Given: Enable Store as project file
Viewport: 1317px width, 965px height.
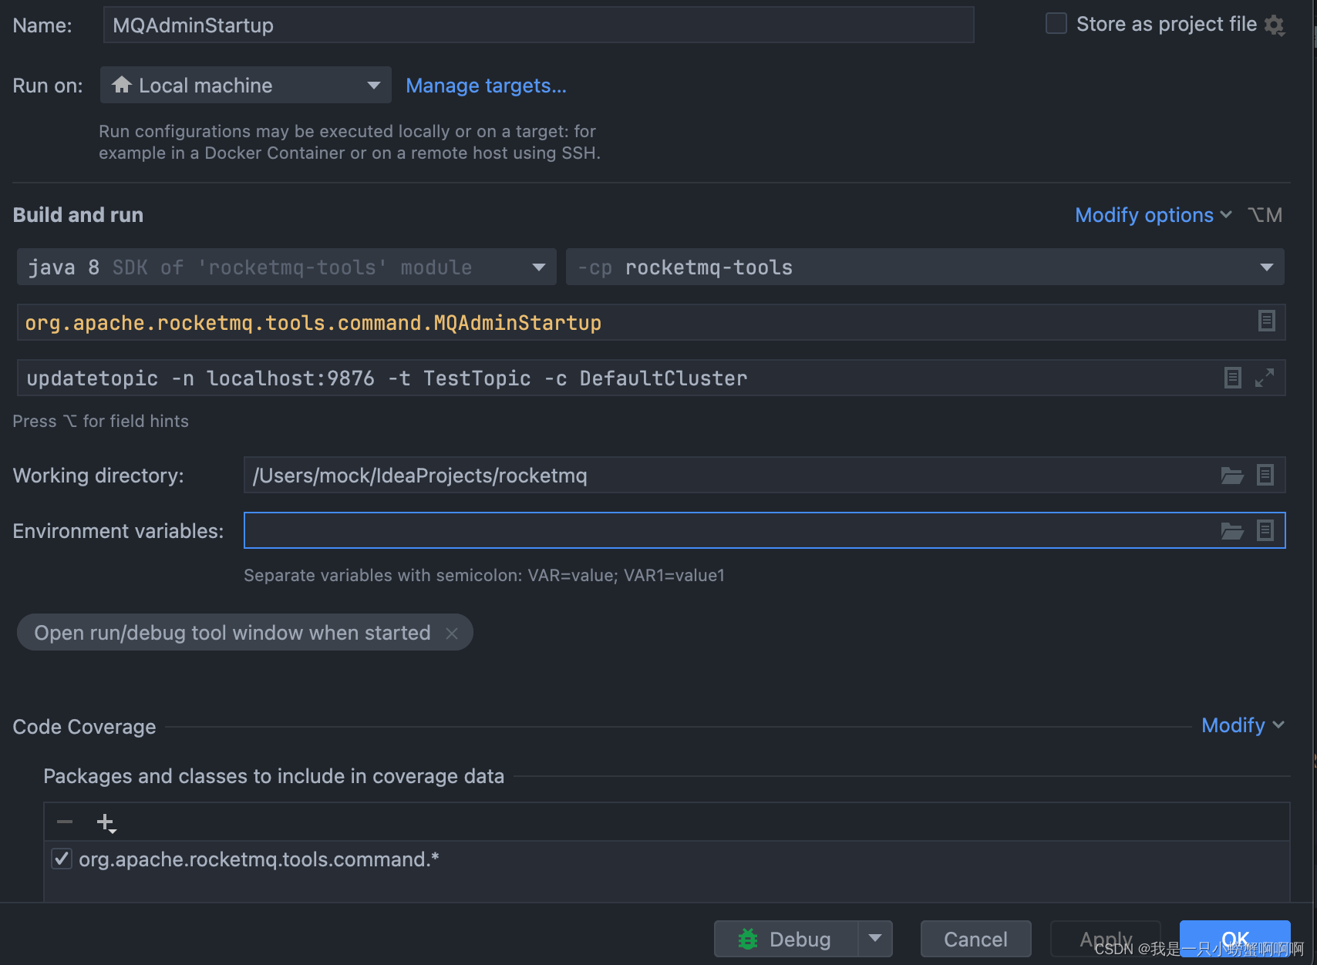Looking at the screenshot, I should (1056, 23).
